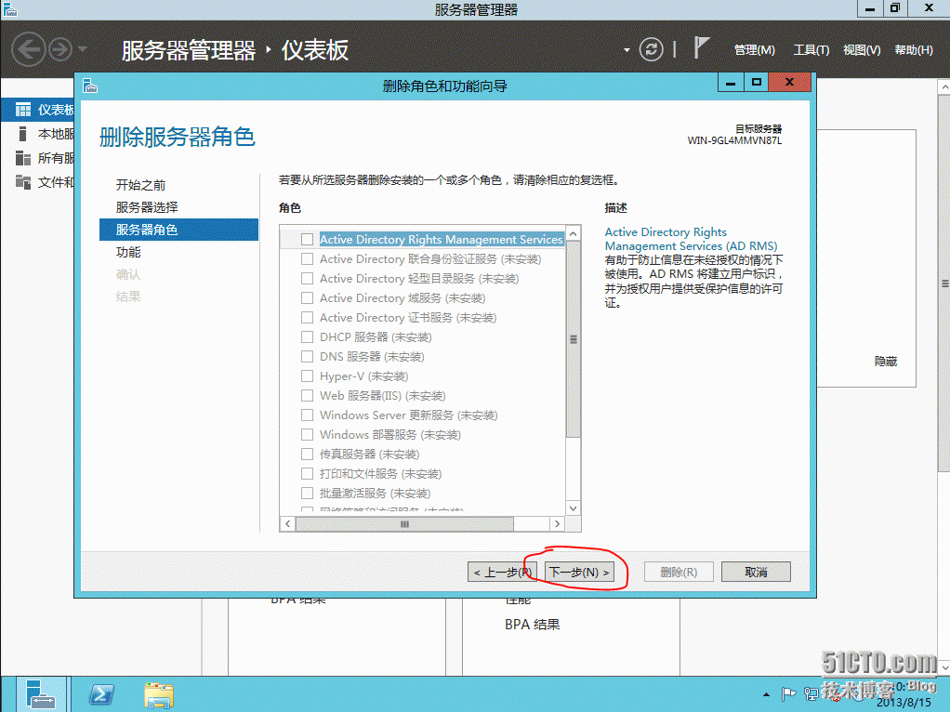Show hidden tray icons arrow
The height and width of the screenshot is (712, 950).
pos(767,693)
